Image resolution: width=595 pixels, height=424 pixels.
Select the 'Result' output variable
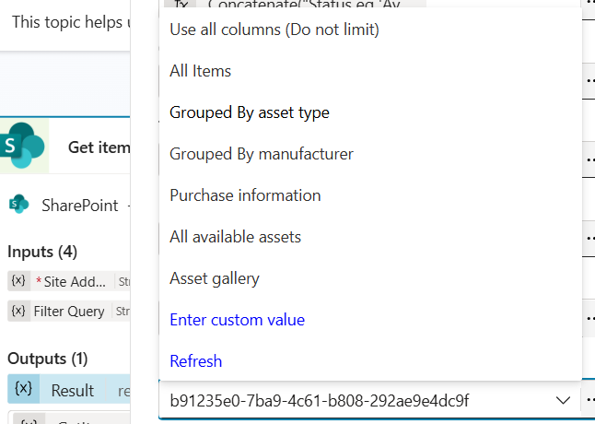(72, 390)
